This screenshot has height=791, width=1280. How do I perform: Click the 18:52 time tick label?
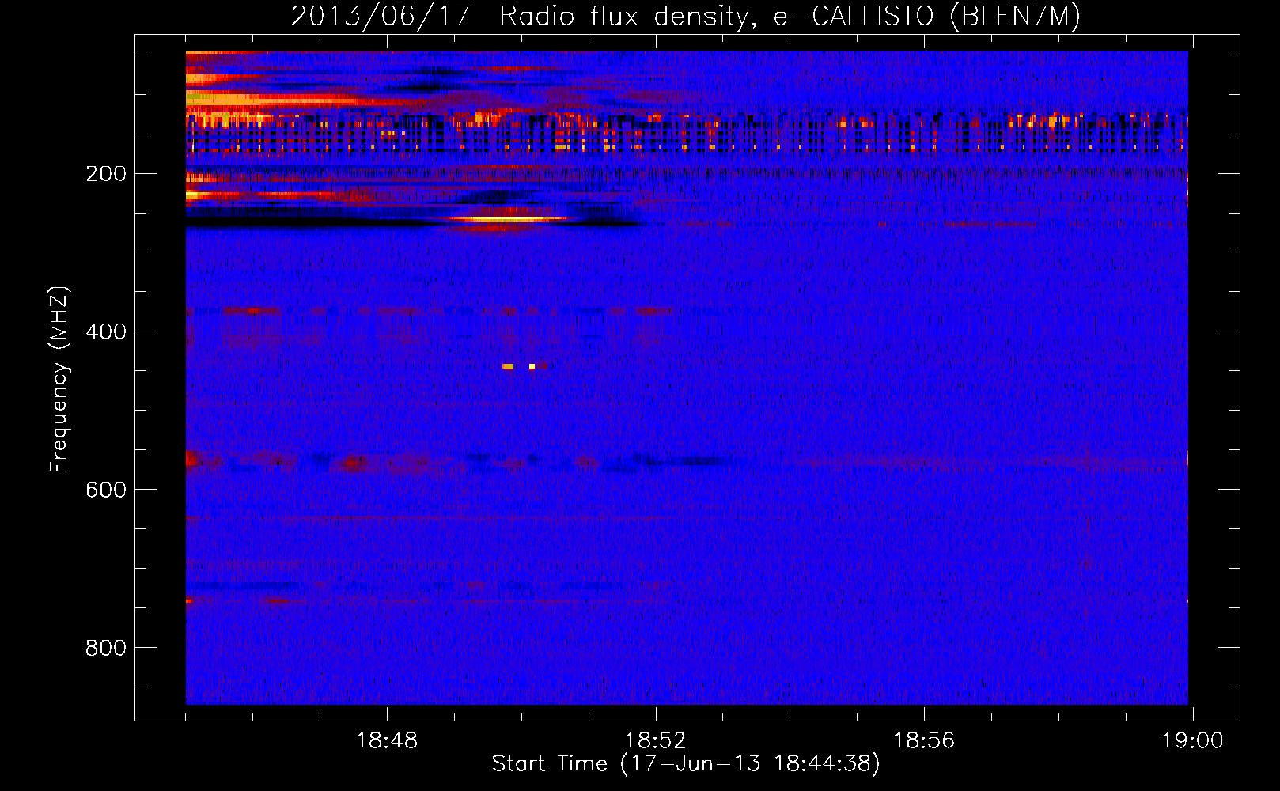coord(656,741)
